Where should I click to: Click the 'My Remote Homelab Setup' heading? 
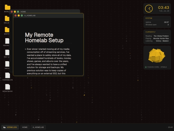pyautogui.click(x=44, y=38)
